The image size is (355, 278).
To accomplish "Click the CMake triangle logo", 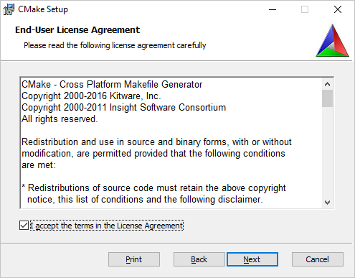I will pyautogui.click(x=332, y=40).
